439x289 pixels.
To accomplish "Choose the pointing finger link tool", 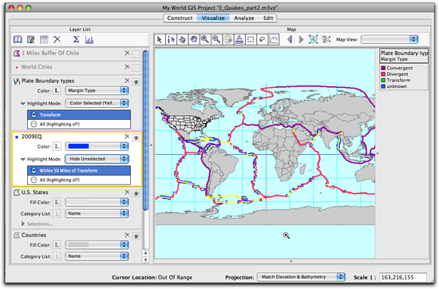I will coord(182,39).
